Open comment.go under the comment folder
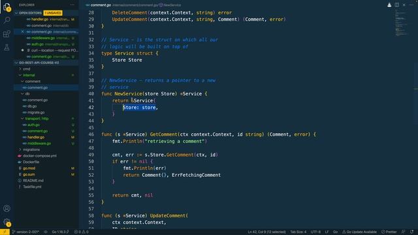 pos(38,87)
